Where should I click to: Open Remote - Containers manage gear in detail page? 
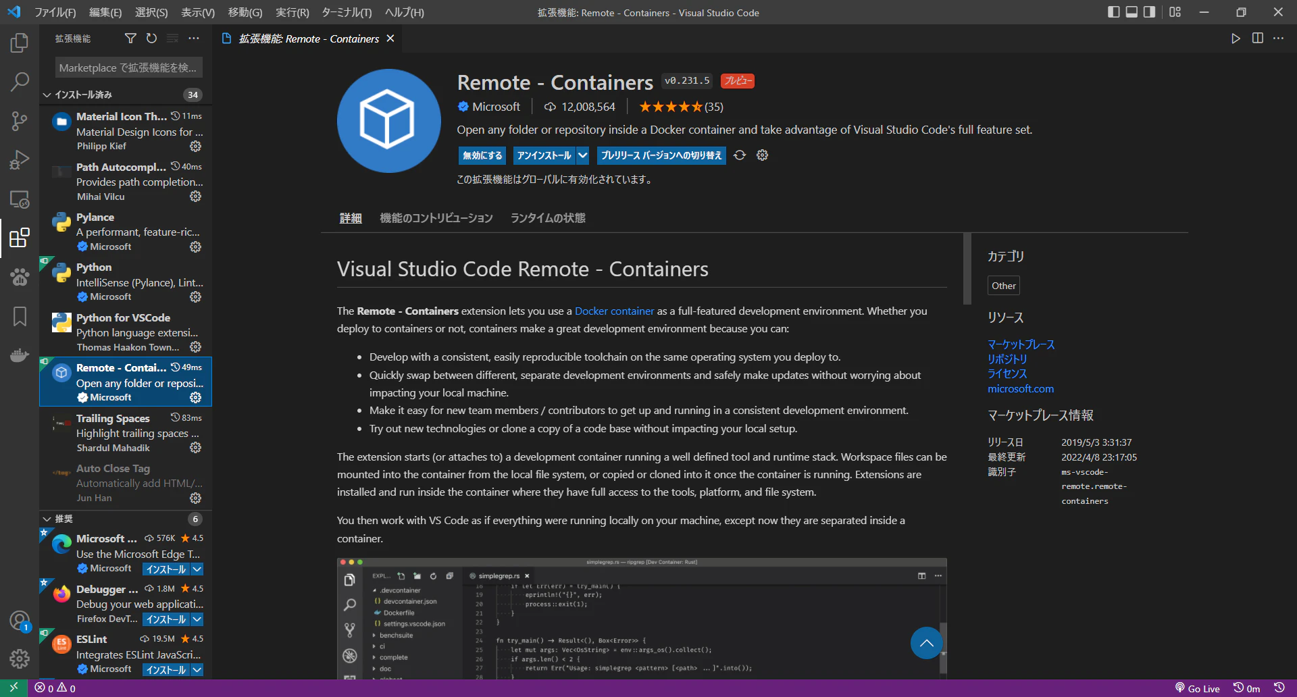tap(763, 155)
